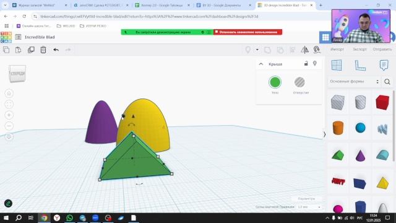
Task: Click the grid 3D design view button
Action: point(325,37)
